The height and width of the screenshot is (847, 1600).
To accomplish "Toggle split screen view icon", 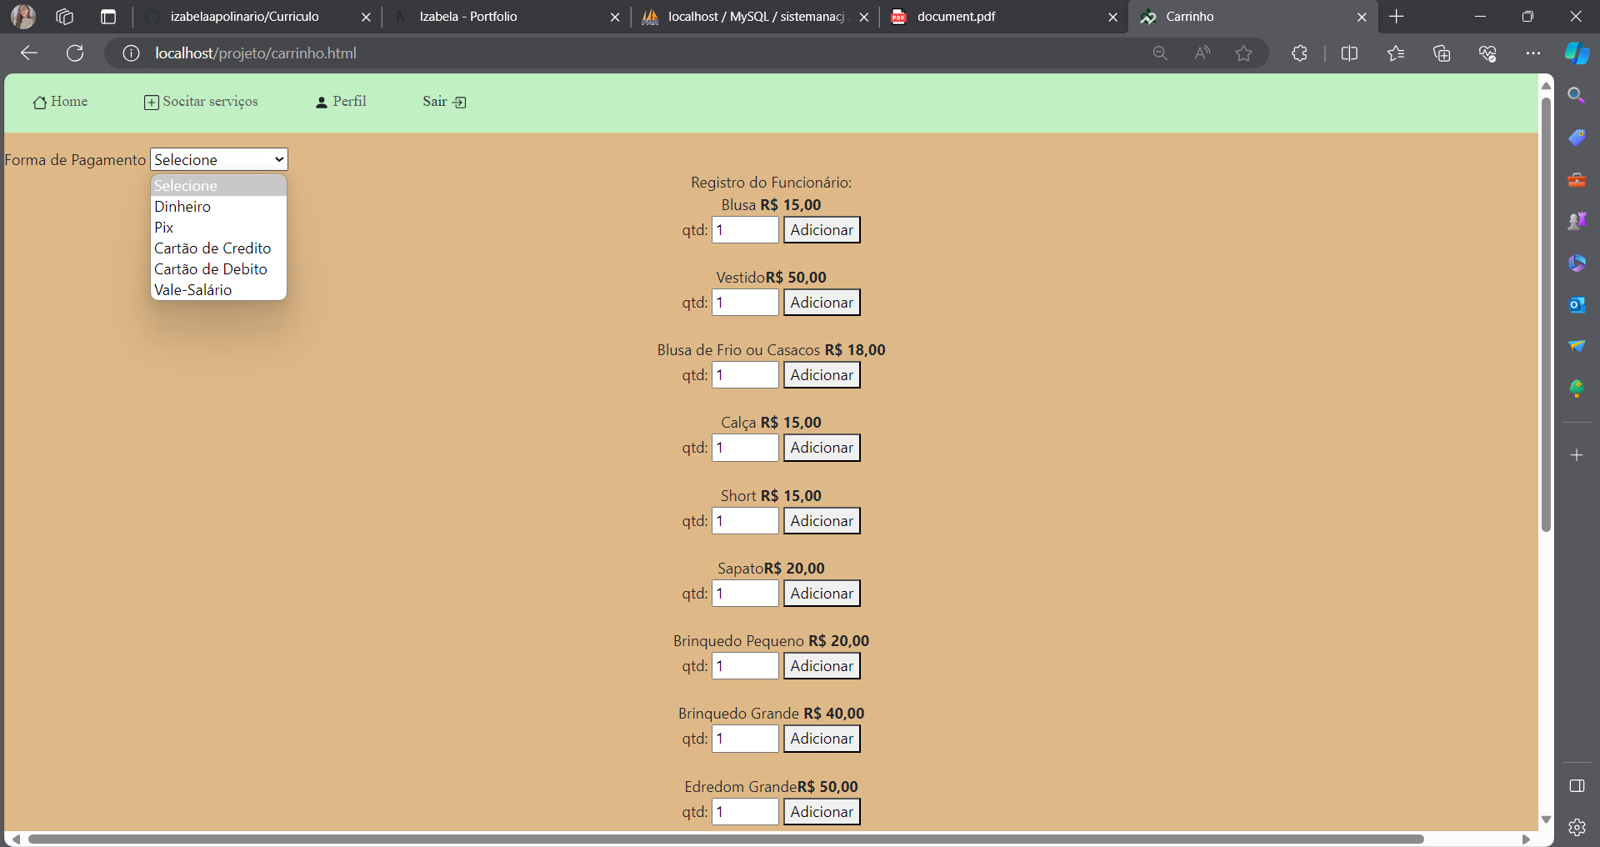I will [1349, 53].
